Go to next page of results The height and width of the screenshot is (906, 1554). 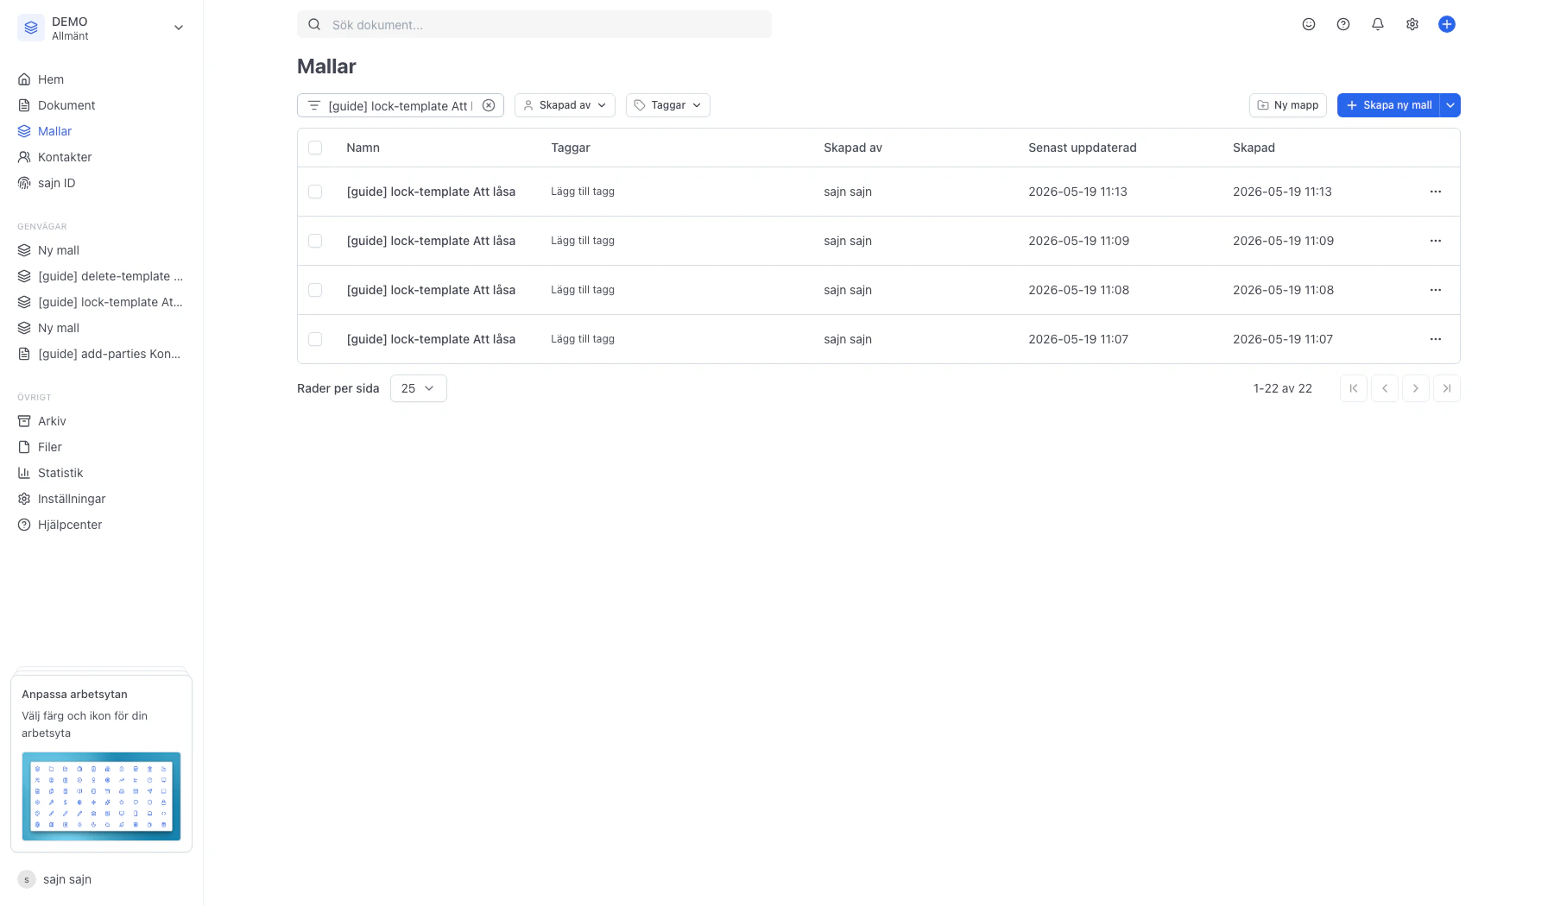1416,388
